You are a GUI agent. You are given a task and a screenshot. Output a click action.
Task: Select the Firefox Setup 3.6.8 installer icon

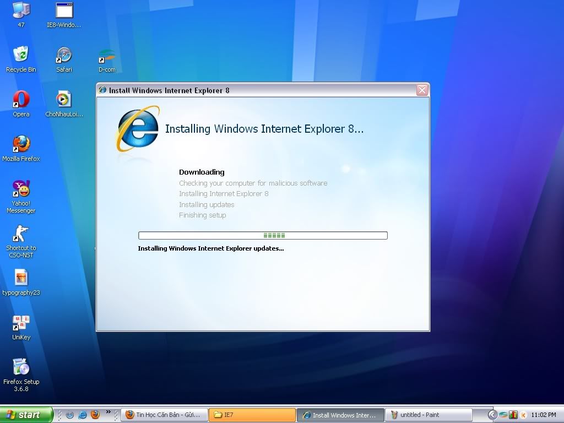(x=21, y=367)
